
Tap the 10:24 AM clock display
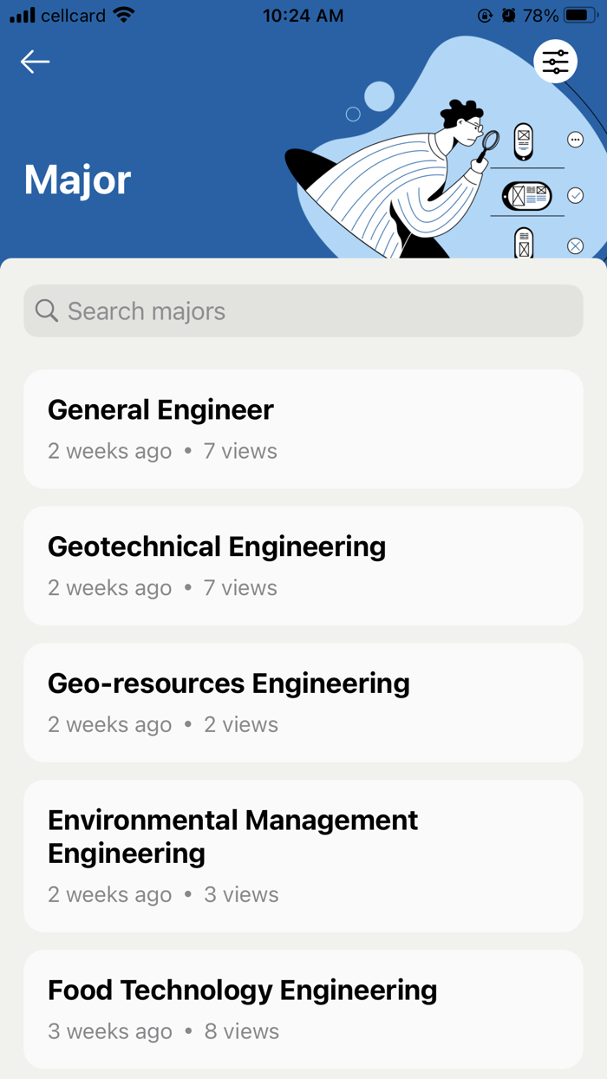point(303,15)
